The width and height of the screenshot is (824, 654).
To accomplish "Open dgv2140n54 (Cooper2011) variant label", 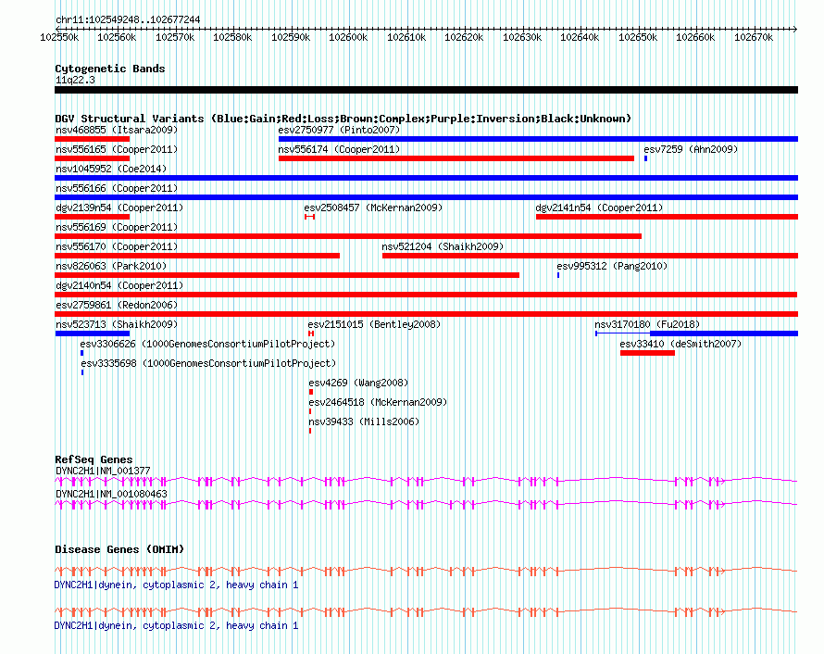I will tap(119, 285).
